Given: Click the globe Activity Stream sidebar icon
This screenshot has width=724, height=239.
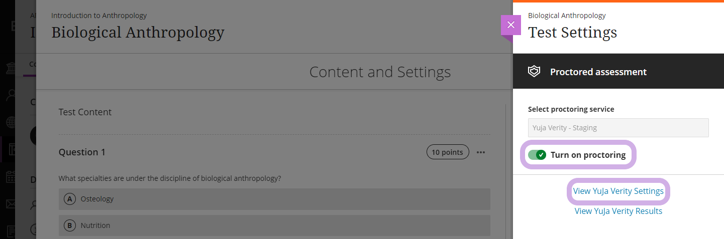Looking at the screenshot, I should coord(11,122).
